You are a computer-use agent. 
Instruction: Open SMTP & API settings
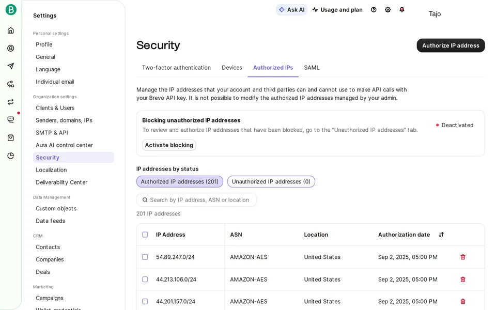point(52,133)
